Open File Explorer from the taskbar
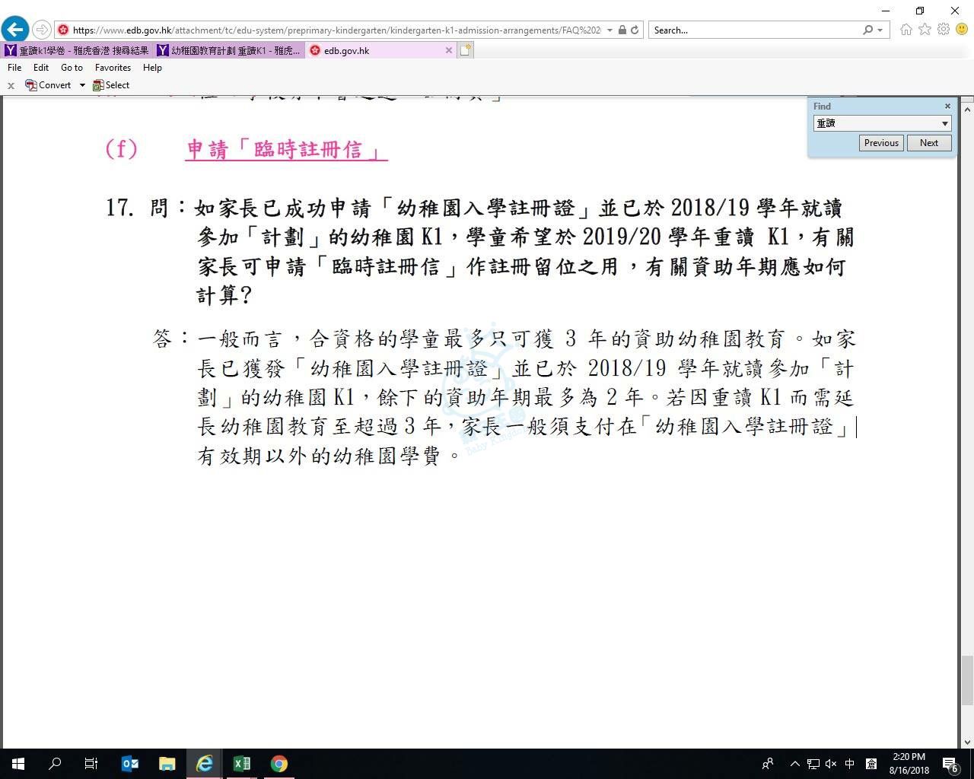The width and height of the screenshot is (974, 779). point(167,763)
